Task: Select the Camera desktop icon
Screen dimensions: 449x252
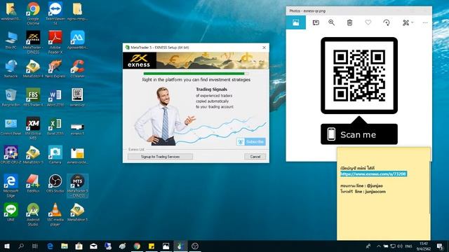Action: 55,155
